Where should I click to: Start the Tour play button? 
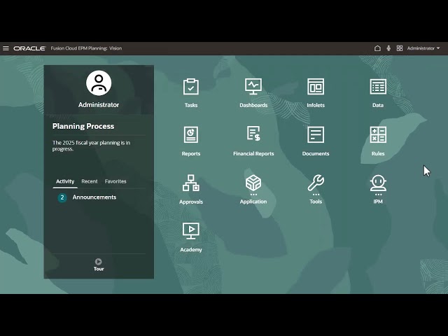pyautogui.click(x=99, y=262)
